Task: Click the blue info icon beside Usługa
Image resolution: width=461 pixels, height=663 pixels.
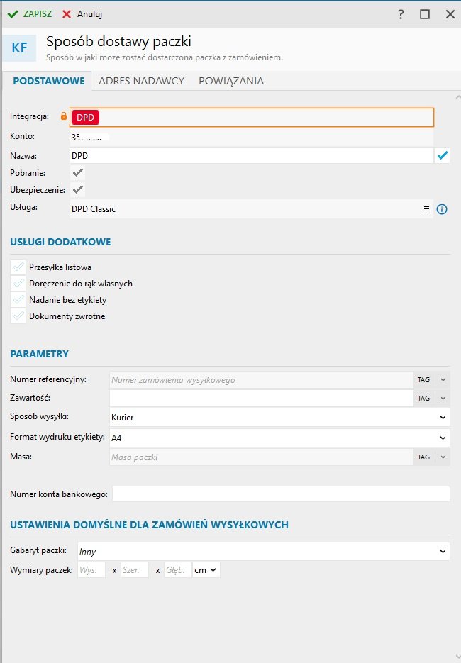Action: click(x=442, y=209)
